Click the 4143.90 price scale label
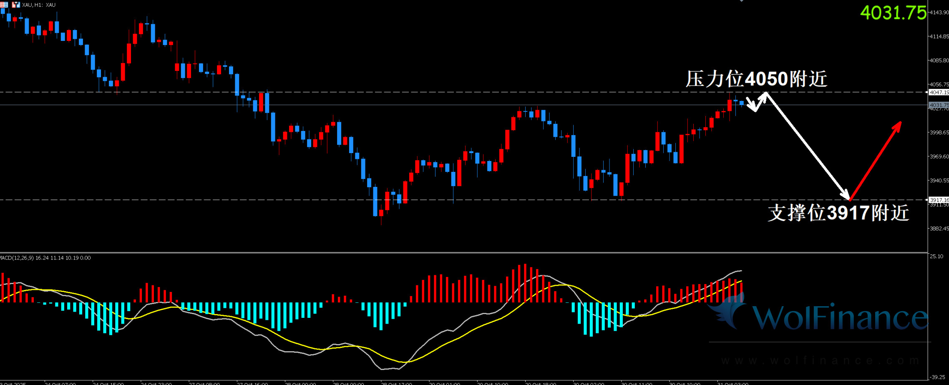Viewport: 949px width, 385px height. [x=939, y=13]
